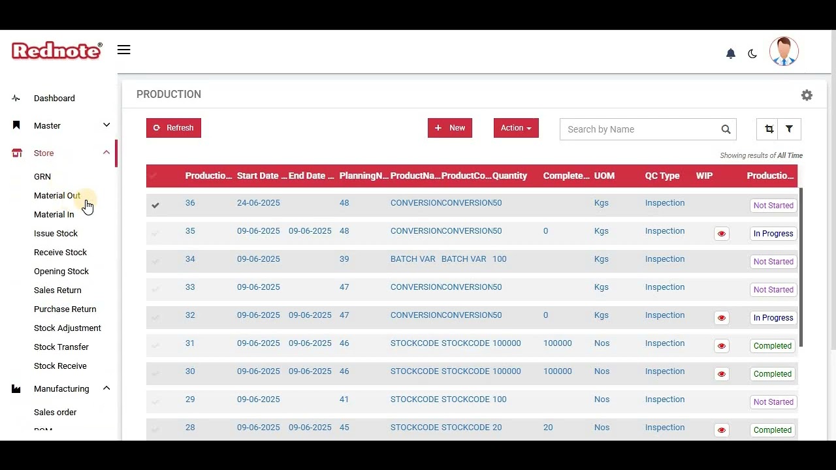The width and height of the screenshot is (836, 470).
Task: Open Sales Return page
Action: coord(57,290)
